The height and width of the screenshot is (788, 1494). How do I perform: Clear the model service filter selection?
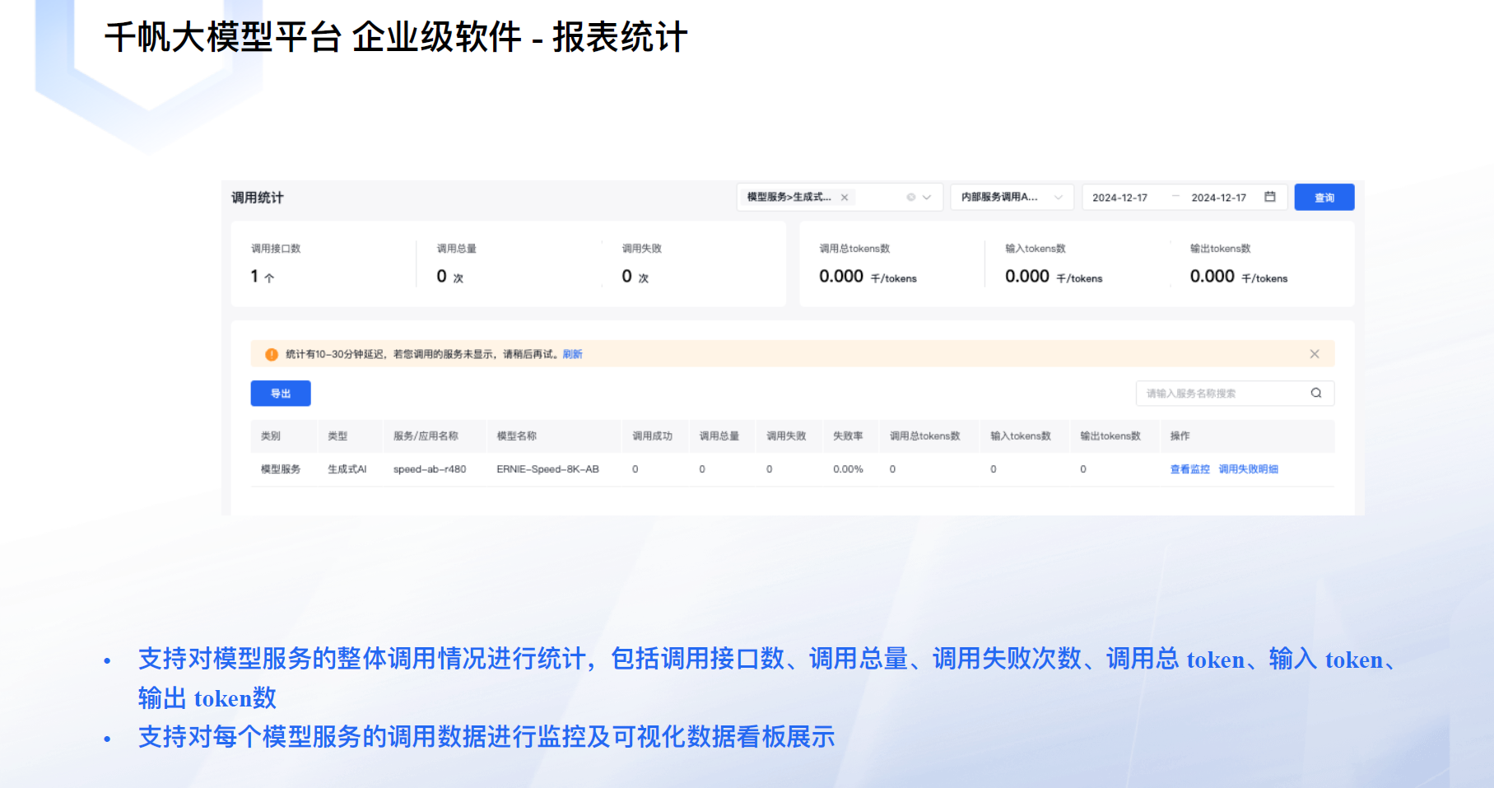pos(910,198)
